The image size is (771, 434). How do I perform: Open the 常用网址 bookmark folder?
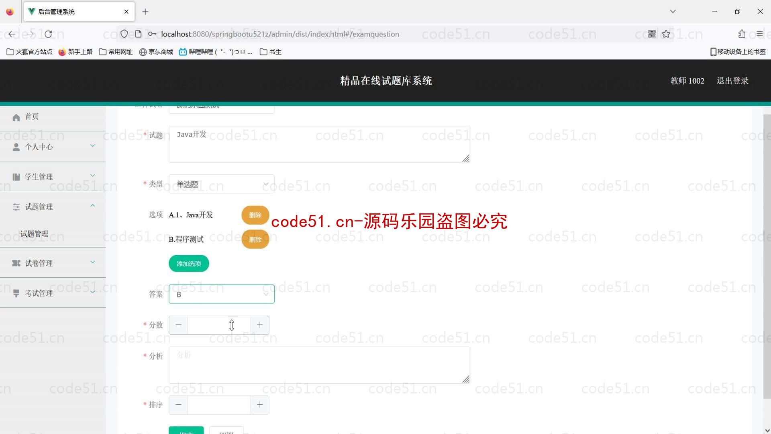coord(116,52)
